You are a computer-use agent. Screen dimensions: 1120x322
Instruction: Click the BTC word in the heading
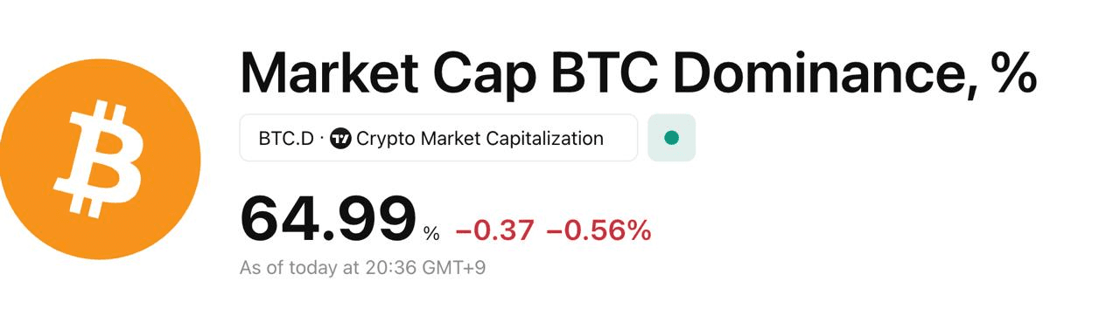(x=605, y=72)
